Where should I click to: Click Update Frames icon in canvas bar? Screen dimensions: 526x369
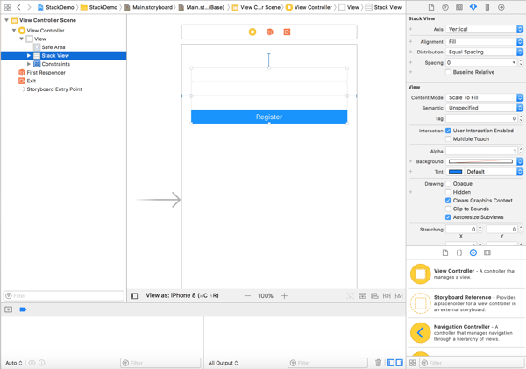350,296
